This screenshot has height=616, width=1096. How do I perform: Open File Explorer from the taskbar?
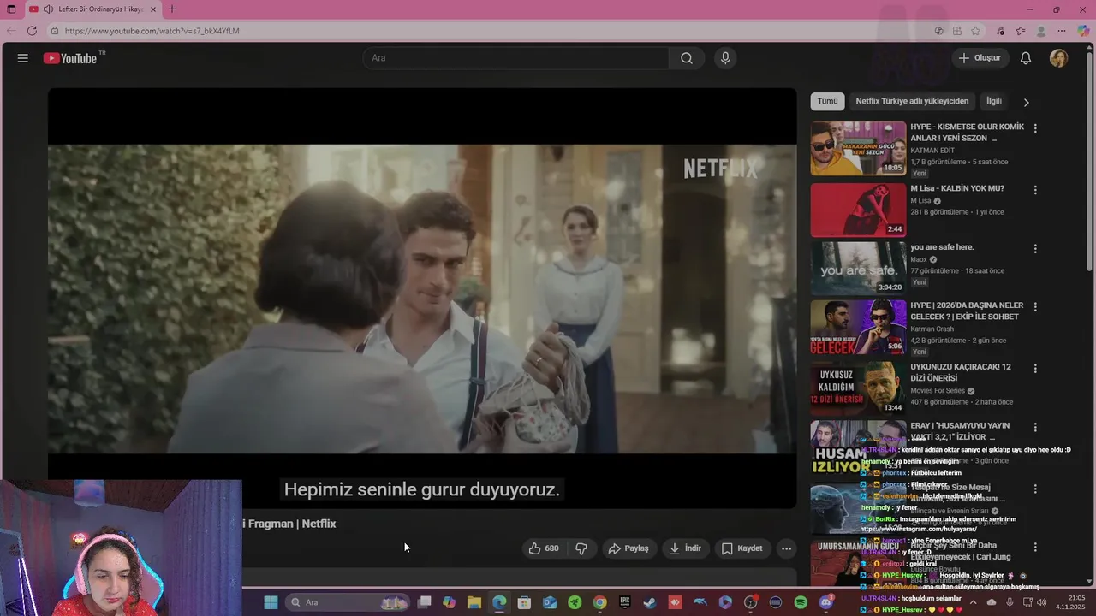474,602
